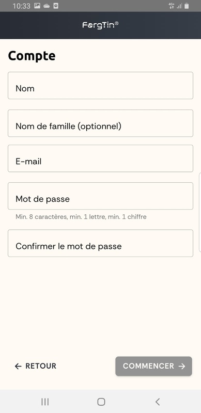Tap the clock time in status bar

point(21,6)
